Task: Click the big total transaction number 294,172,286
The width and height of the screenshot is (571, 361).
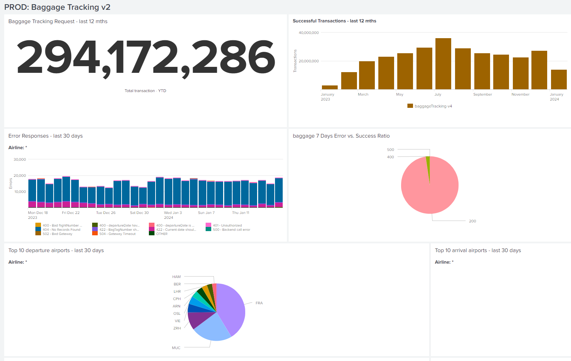Action: click(x=146, y=57)
